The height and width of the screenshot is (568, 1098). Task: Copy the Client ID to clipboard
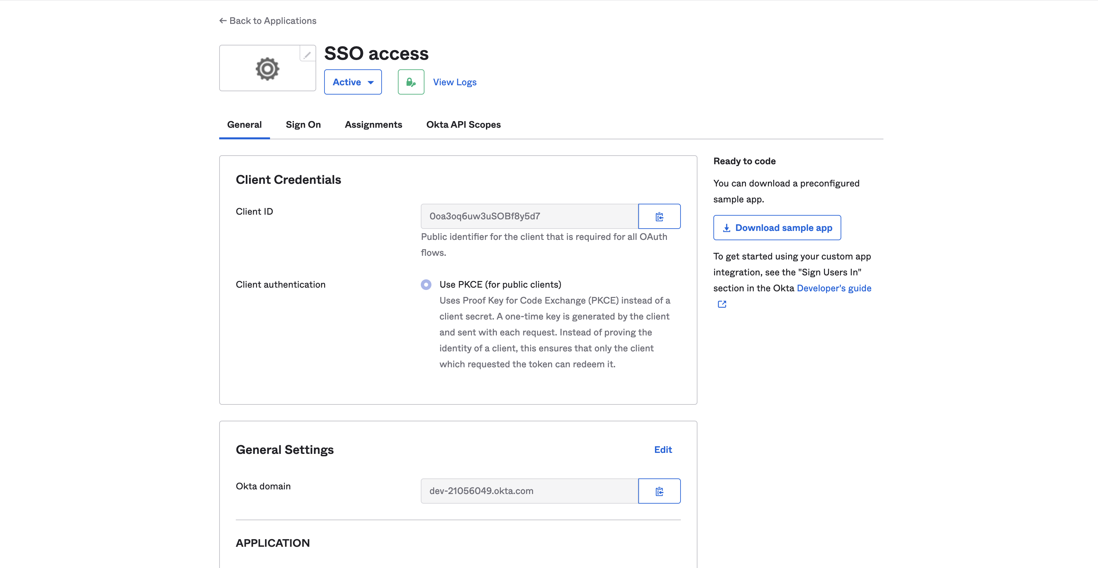click(x=659, y=216)
